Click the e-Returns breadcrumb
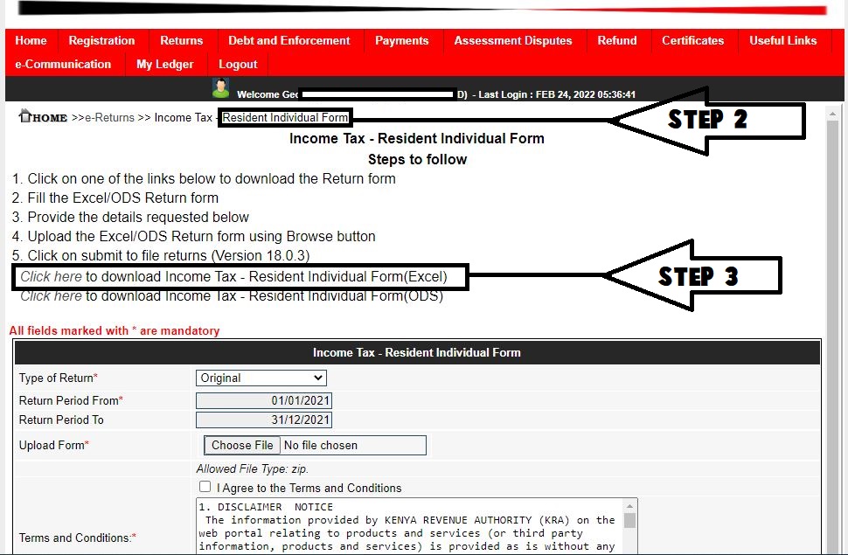Viewport: 848px width, 555px height. tap(109, 118)
